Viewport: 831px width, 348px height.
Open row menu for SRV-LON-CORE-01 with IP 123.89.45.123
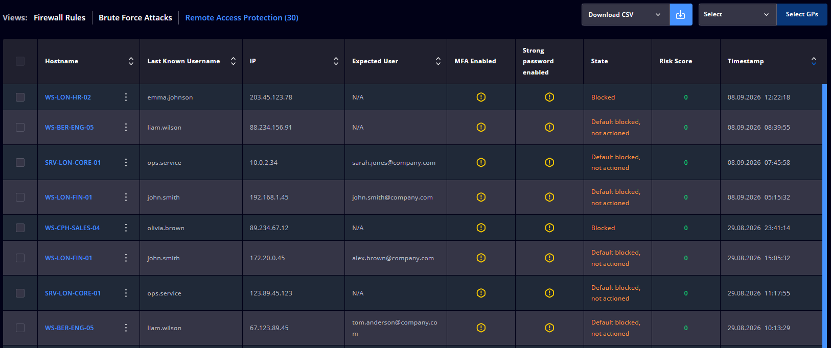point(126,293)
